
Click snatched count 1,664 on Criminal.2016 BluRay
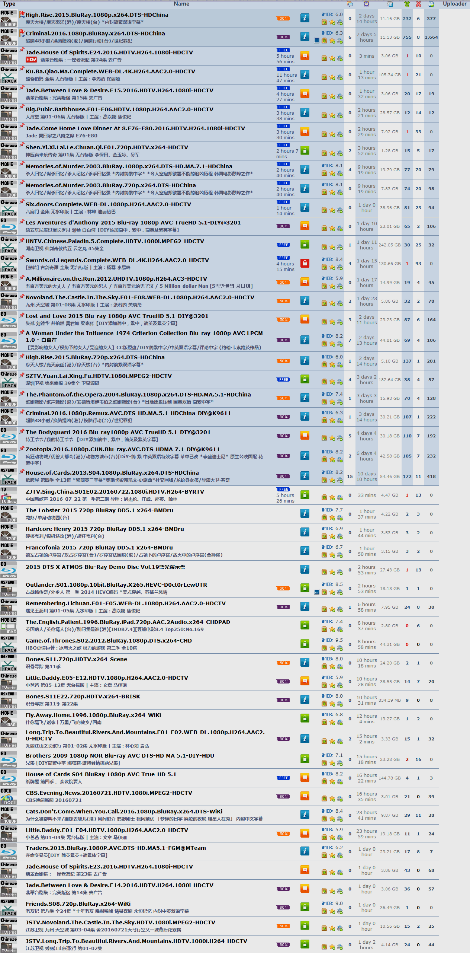tap(431, 37)
